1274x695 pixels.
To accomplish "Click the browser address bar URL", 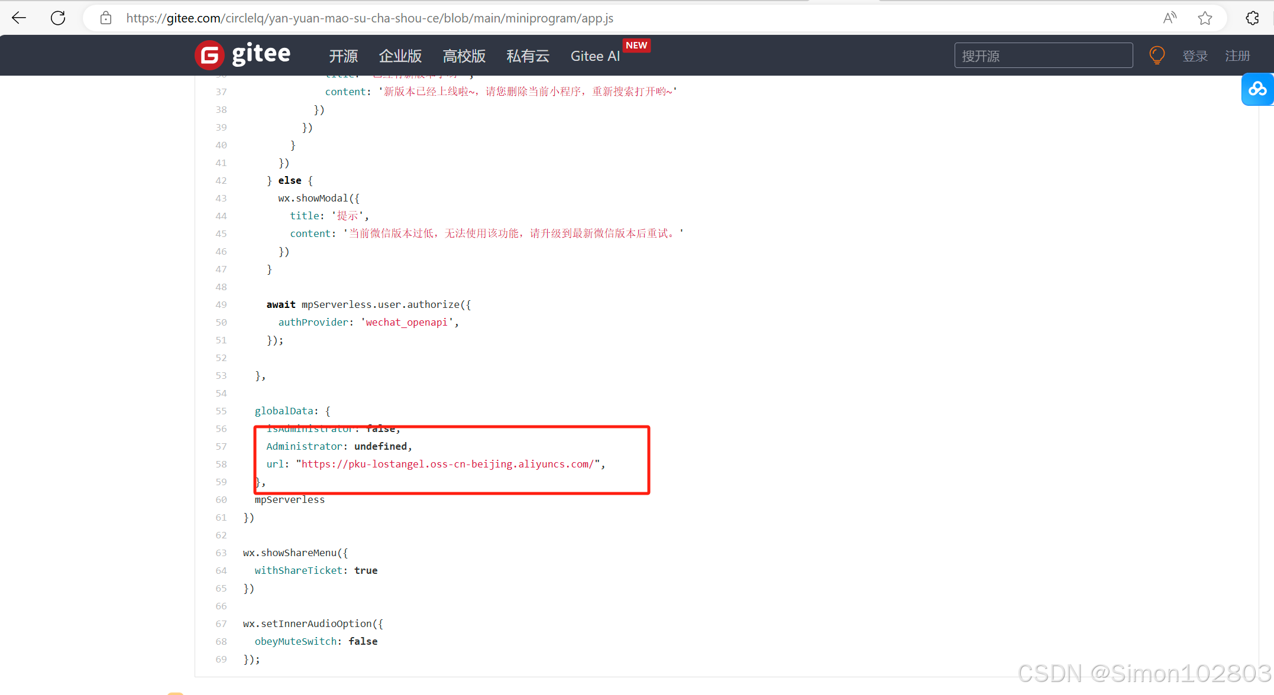I will coord(370,18).
